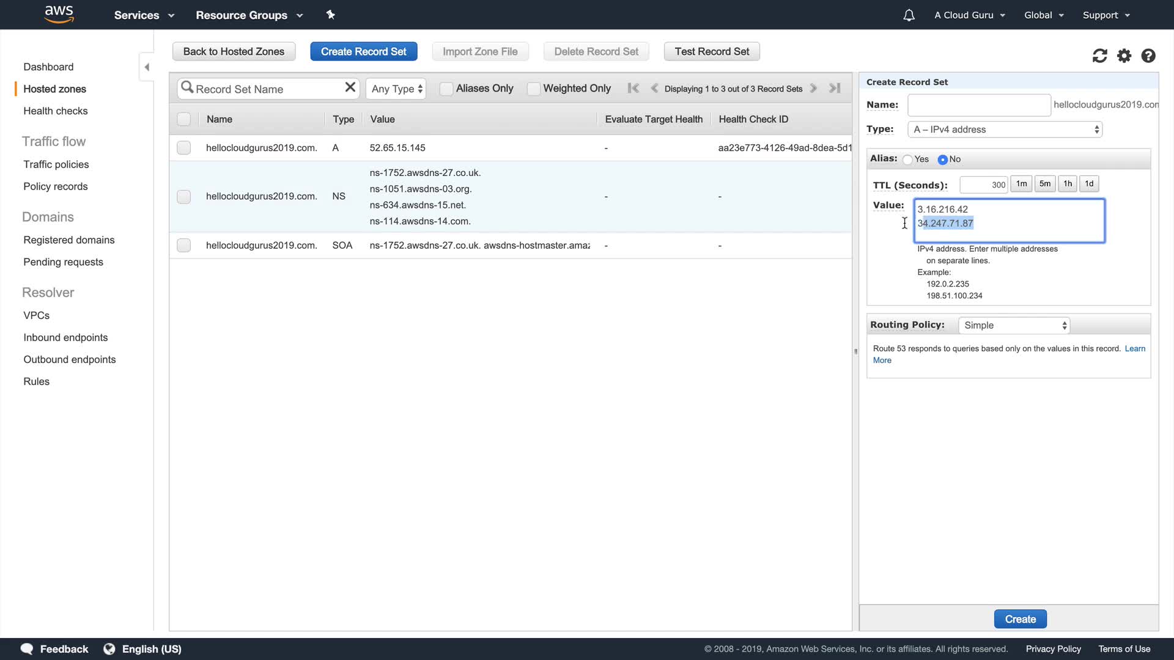Open the record Type A – IPv4 dropdown
The width and height of the screenshot is (1174, 660).
tap(1005, 130)
